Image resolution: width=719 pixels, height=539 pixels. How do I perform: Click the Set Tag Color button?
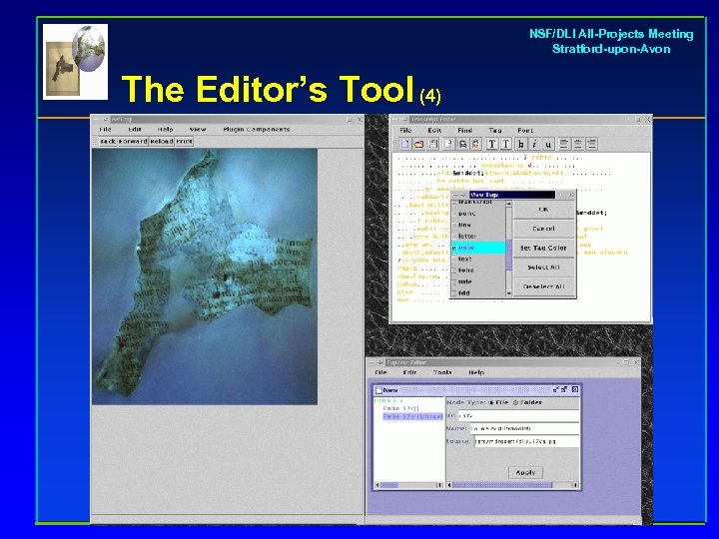[543, 248]
